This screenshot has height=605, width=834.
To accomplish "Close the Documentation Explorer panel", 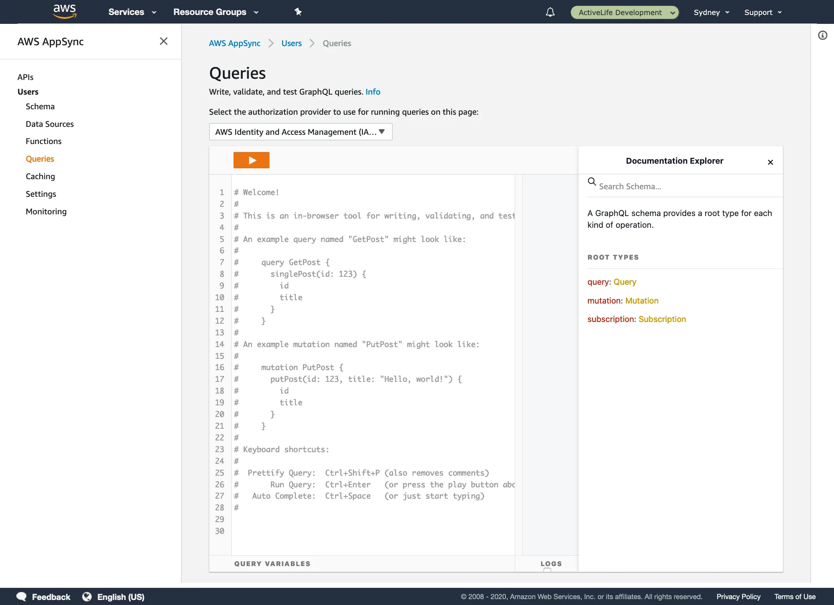I will (x=770, y=162).
